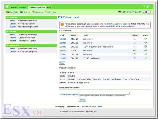Open the sto01 host dropdown
The width and height of the screenshot is (158, 119).
146,12
